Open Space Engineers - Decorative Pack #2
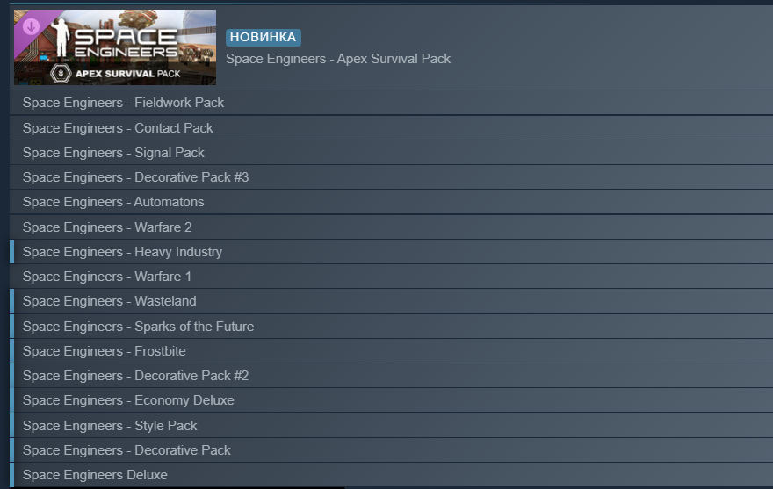 392,375
